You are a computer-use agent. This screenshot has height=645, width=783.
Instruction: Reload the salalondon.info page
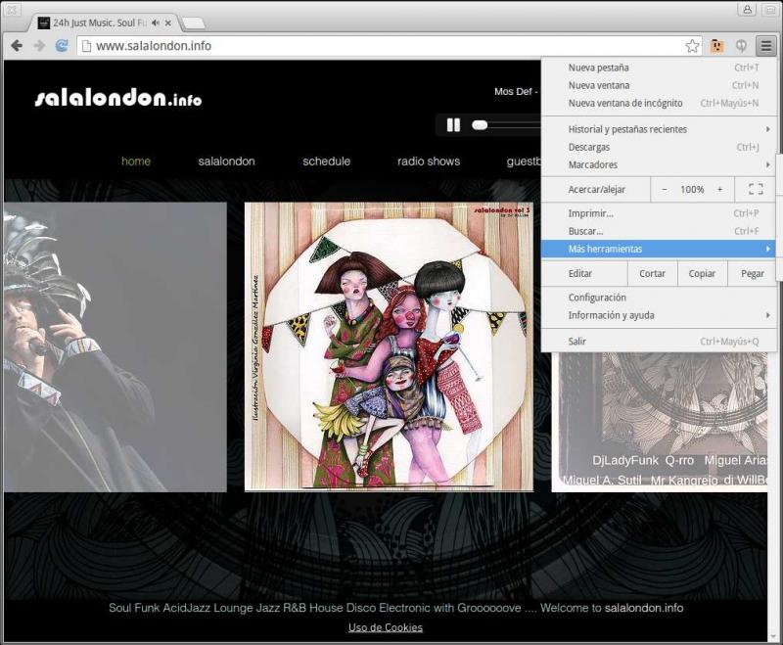(62, 46)
